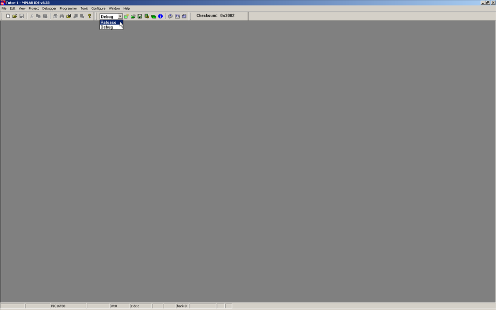Click the yellow Help question mark icon

90,16
